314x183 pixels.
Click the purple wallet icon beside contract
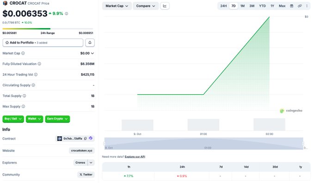[x=91, y=138]
